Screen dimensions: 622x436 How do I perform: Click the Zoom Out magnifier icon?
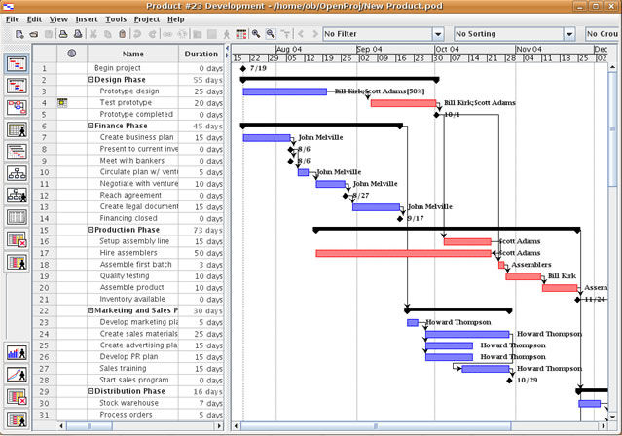click(271, 34)
